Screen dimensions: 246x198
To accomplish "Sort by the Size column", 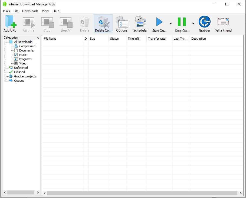I will tap(99, 39).
